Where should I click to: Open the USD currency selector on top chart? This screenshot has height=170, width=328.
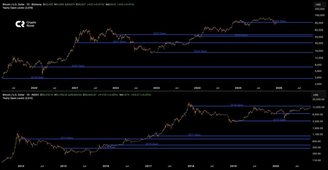(x=318, y=5)
